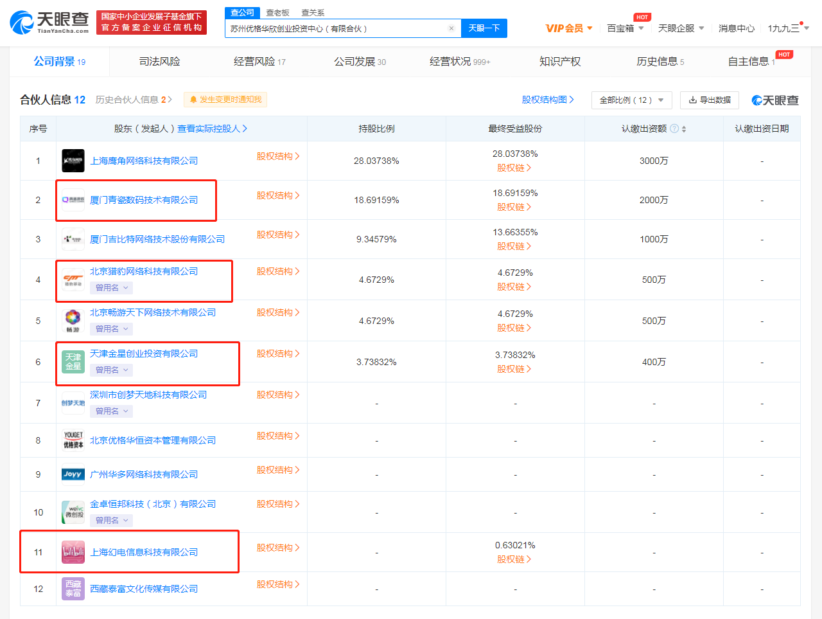Viewport: 822px width, 619px height.
Task: Open the 1九九三 user account menu
Action: coord(789,28)
